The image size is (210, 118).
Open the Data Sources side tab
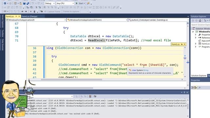(x=3, y=45)
